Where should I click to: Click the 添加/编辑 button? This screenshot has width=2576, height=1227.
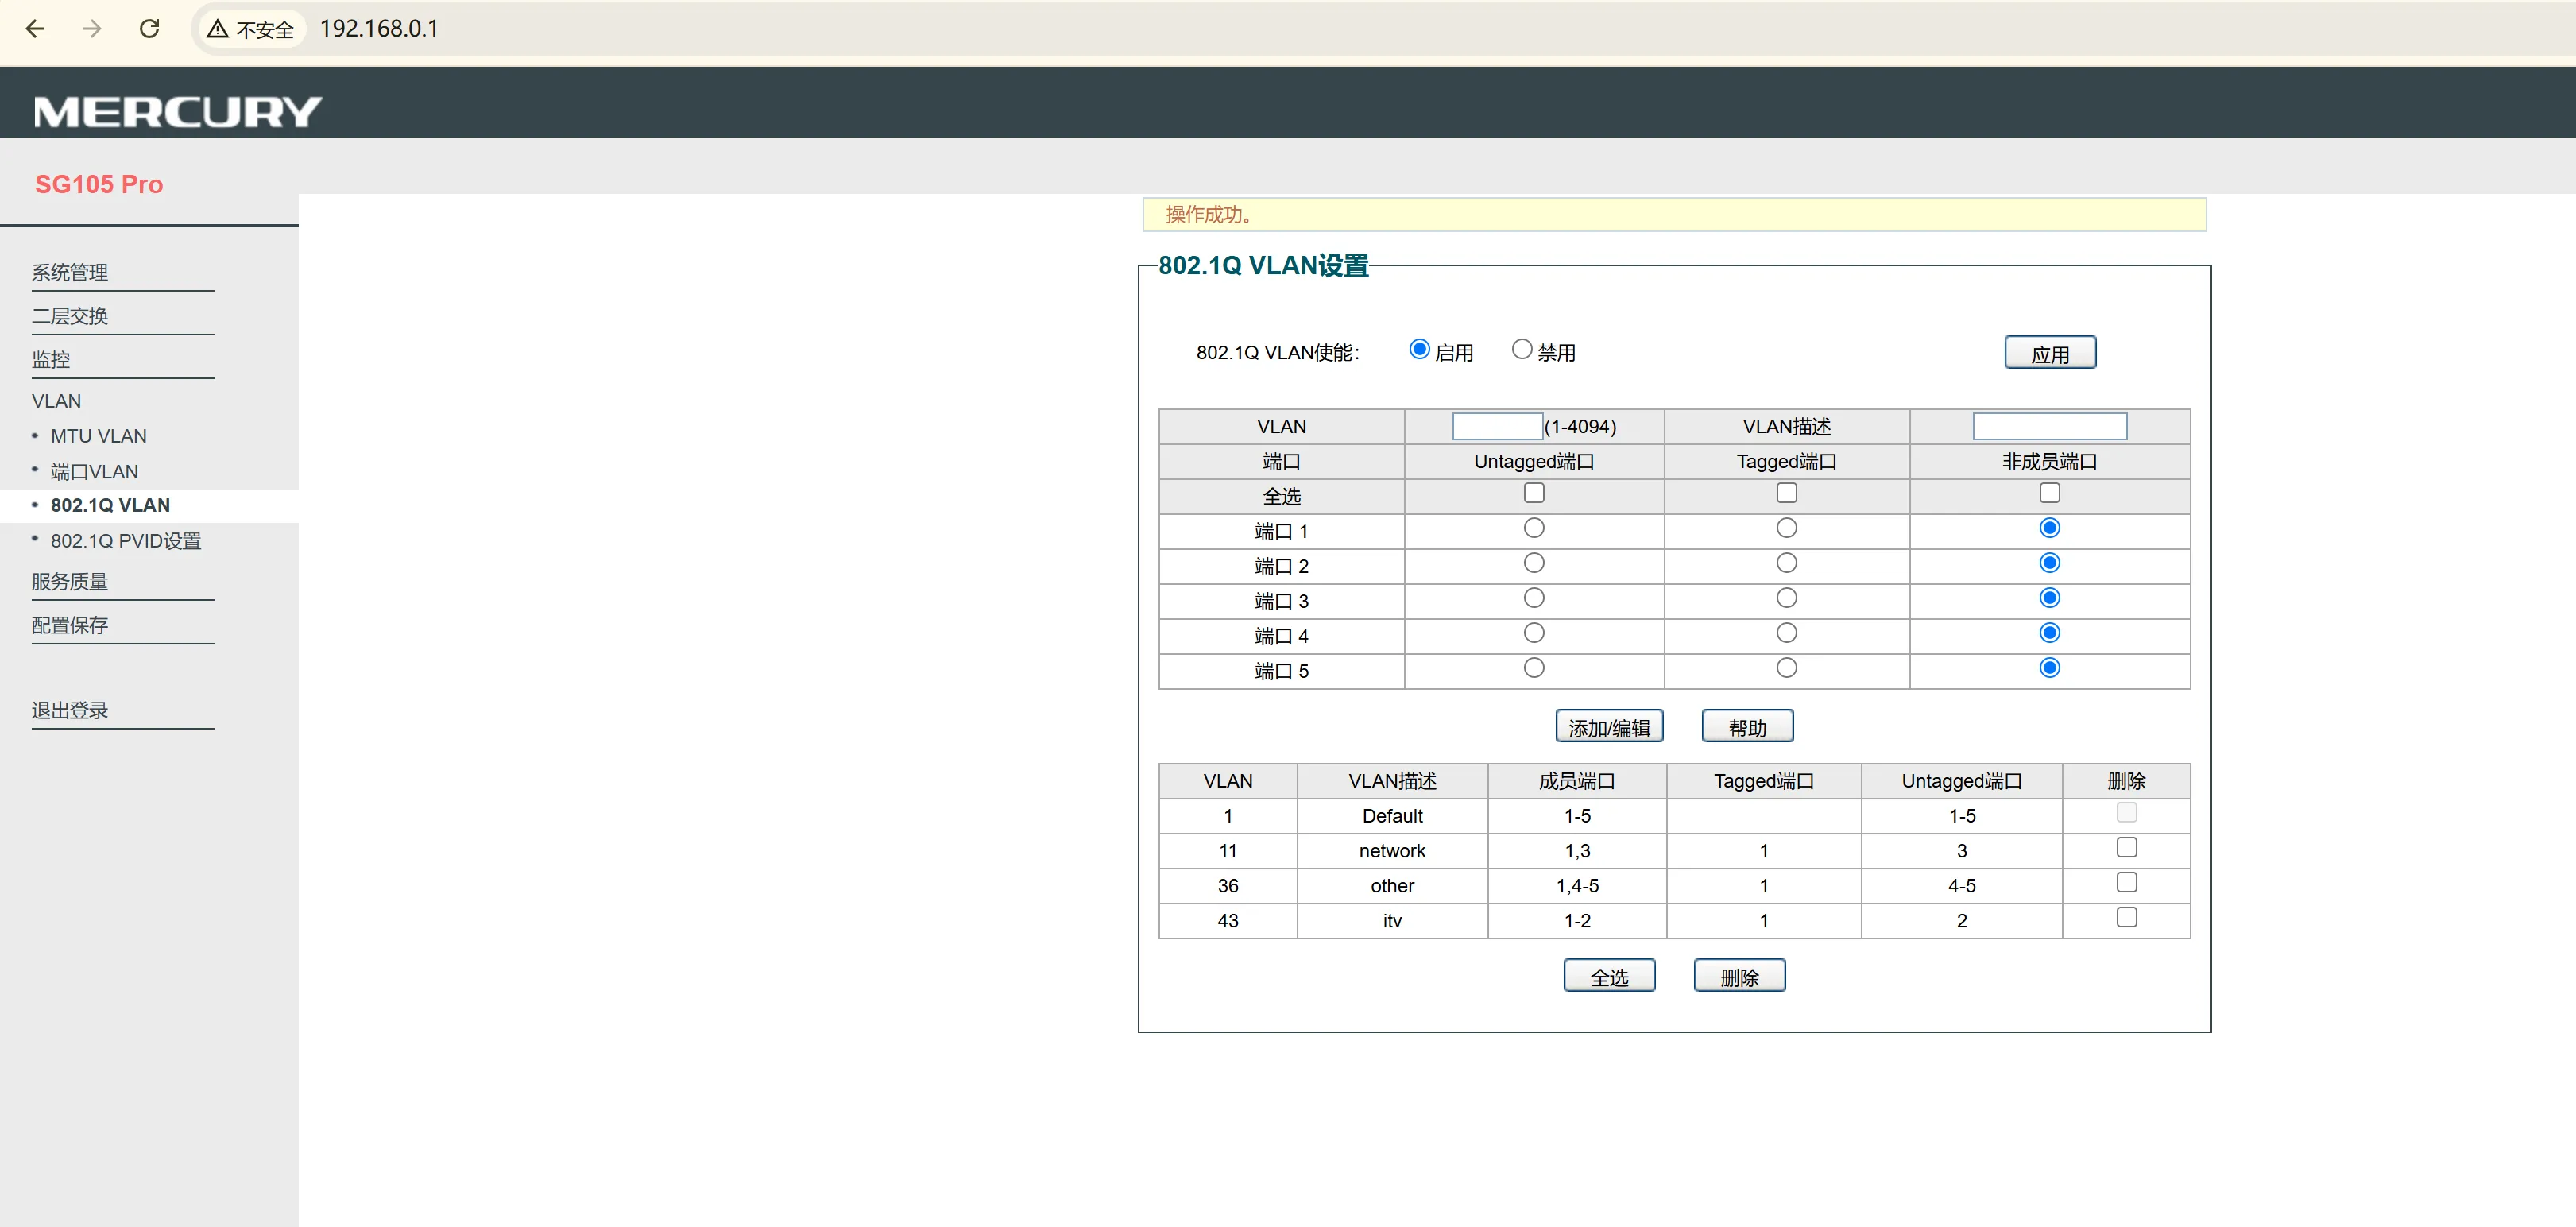tap(1609, 726)
